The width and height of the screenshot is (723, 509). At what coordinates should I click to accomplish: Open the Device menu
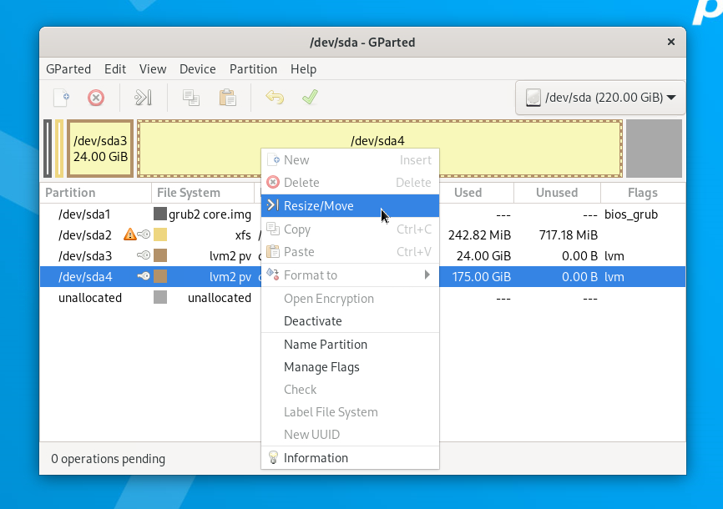point(197,69)
